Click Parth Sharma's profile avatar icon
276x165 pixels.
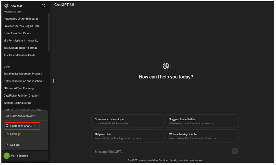point(6,156)
